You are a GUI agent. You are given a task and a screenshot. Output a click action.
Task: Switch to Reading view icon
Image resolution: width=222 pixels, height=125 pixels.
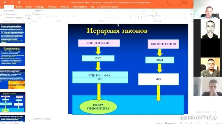coord(191,123)
